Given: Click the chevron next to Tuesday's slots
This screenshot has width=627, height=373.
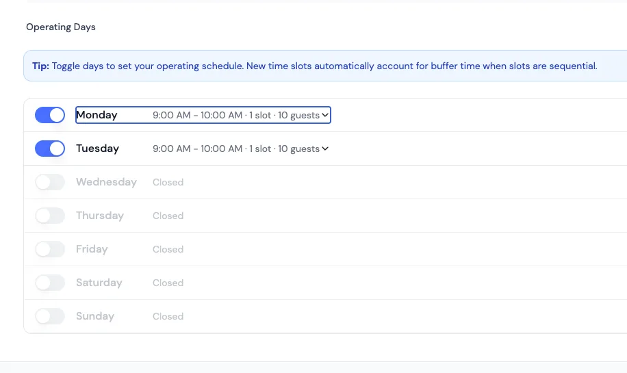Looking at the screenshot, I should 325,149.
